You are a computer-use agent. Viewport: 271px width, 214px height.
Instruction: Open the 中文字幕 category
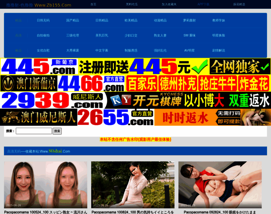(102, 51)
